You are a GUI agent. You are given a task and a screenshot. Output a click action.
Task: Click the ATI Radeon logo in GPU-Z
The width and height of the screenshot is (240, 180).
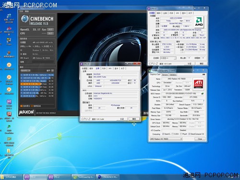[198, 84]
